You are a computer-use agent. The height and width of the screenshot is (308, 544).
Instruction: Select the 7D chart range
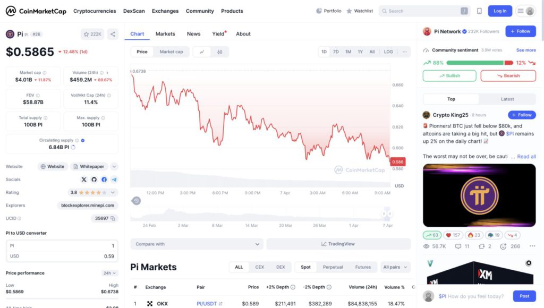[x=336, y=52]
